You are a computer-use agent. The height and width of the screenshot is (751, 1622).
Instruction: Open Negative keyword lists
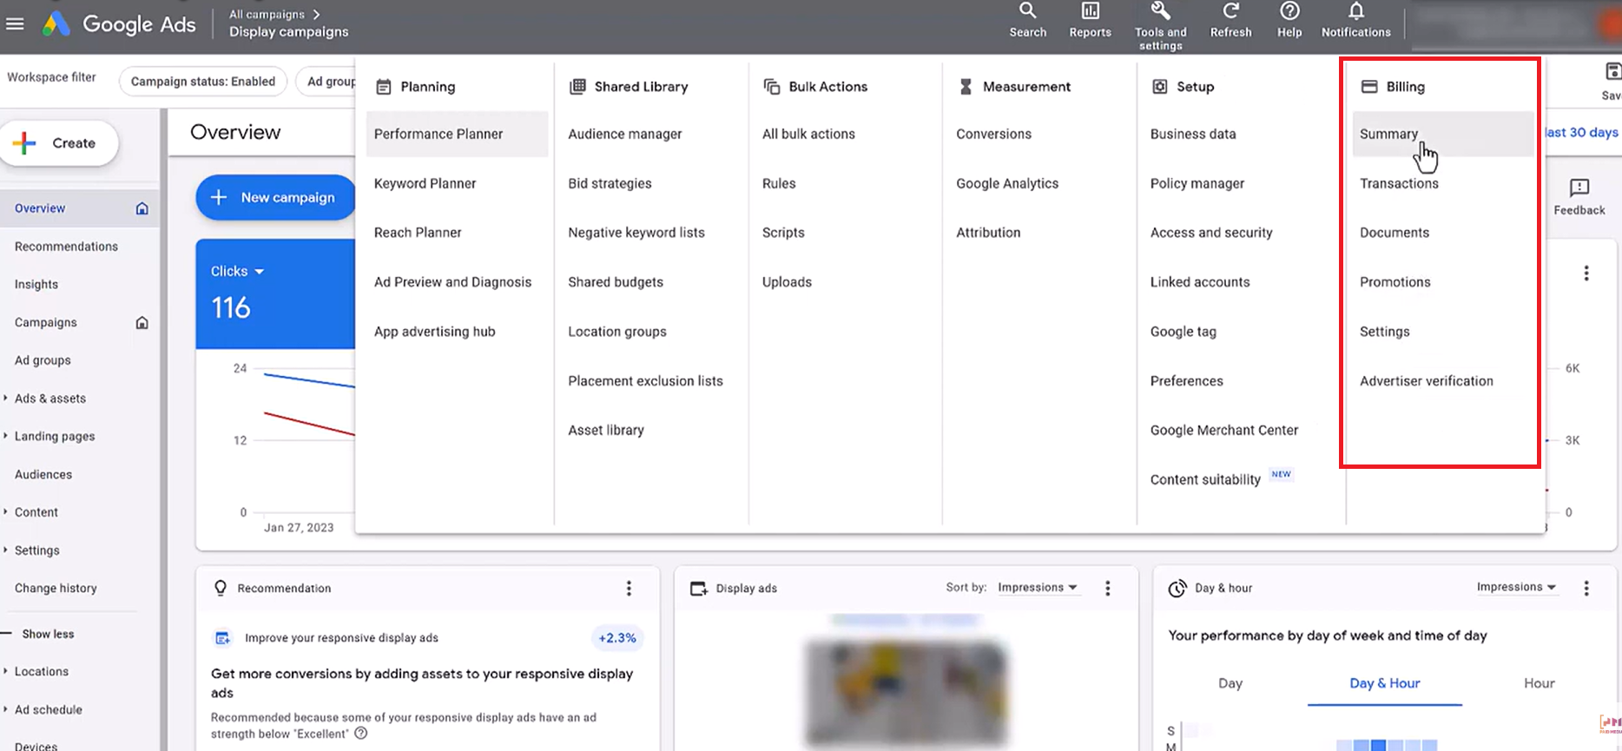pyautogui.click(x=636, y=233)
